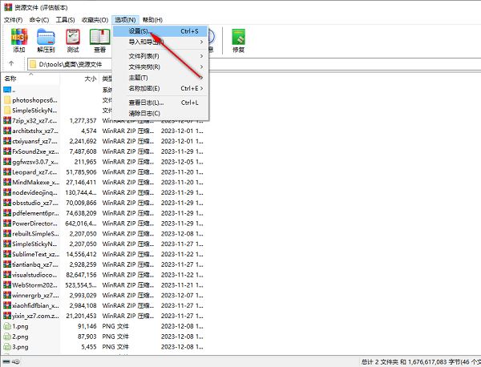Screen dimensions: 481x367
Task: Select the obsstudio_xz7 archive icon
Action: [x=7, y=203]
